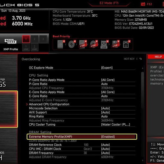
Task: Select the USB floppy boot device icon
Action: [115, 44]
